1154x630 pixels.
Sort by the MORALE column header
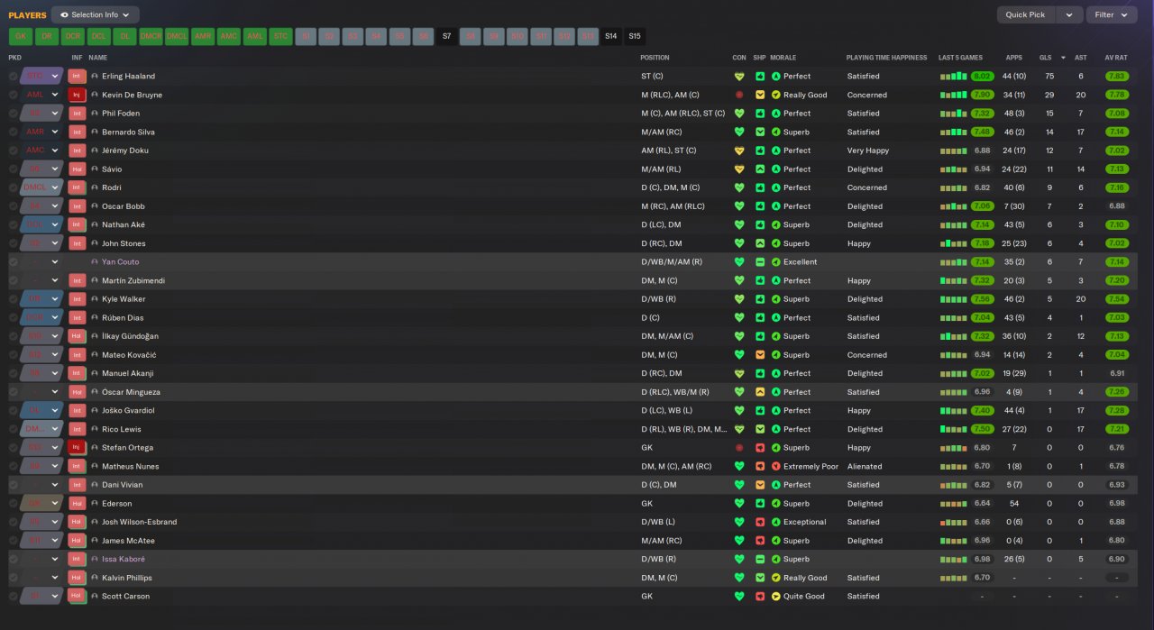coord(783,58)
